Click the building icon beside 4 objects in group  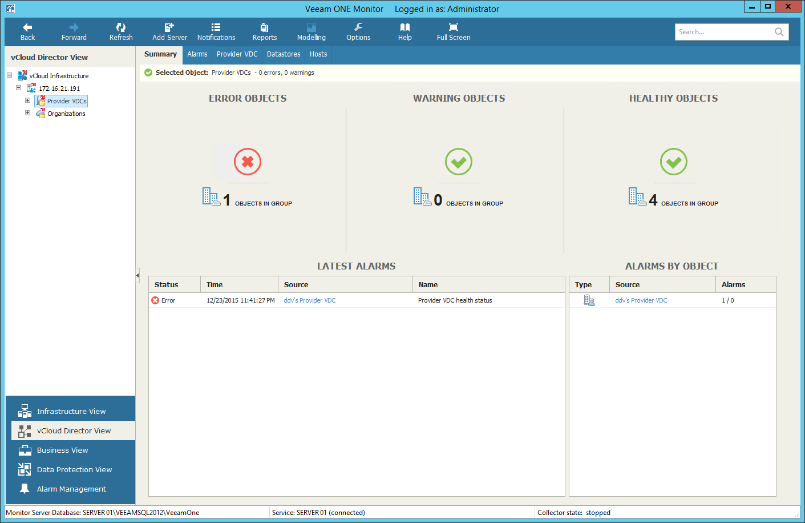coord(638,196)
